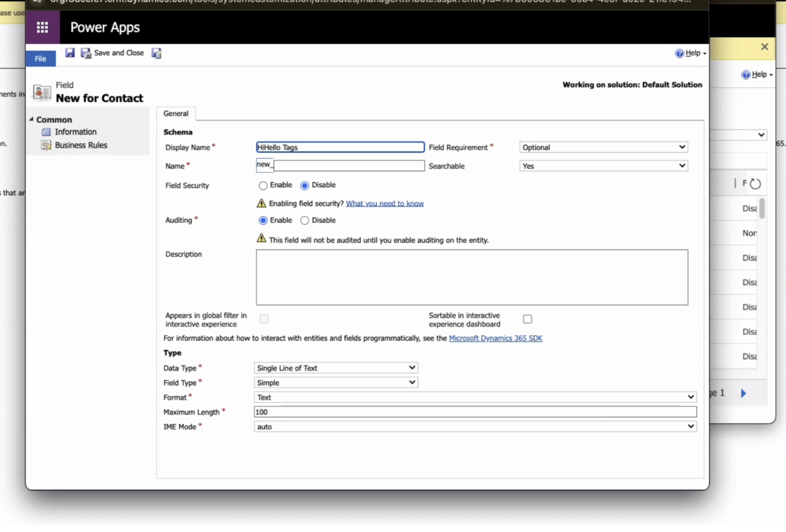Click the refresh icon in background window

tap(755, 184)
